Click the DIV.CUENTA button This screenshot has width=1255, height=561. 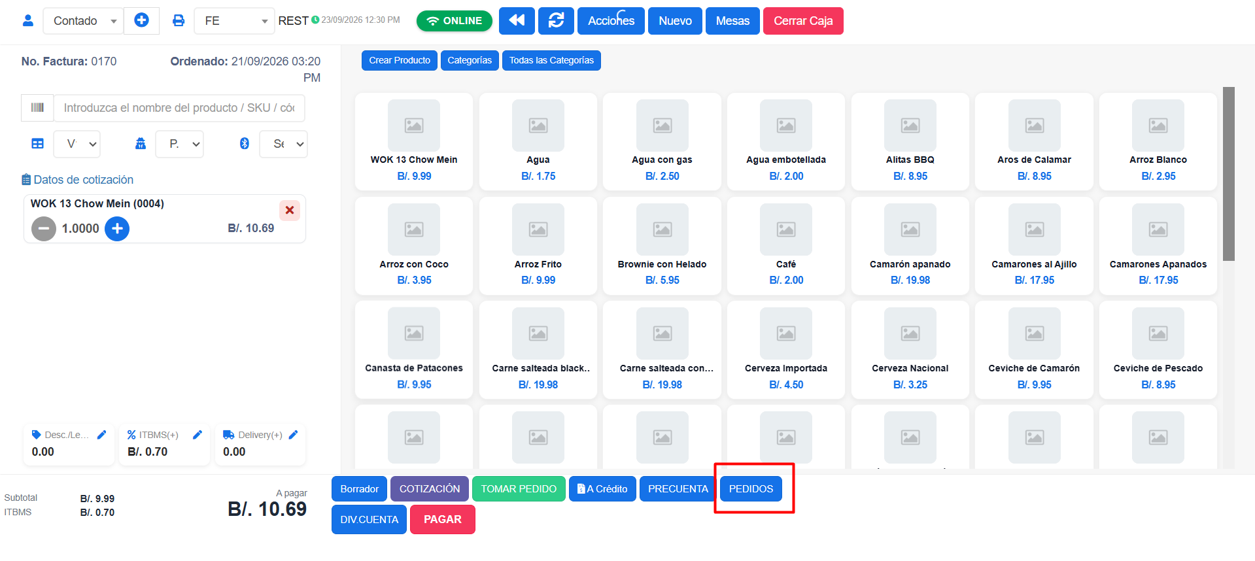[369, 519]
